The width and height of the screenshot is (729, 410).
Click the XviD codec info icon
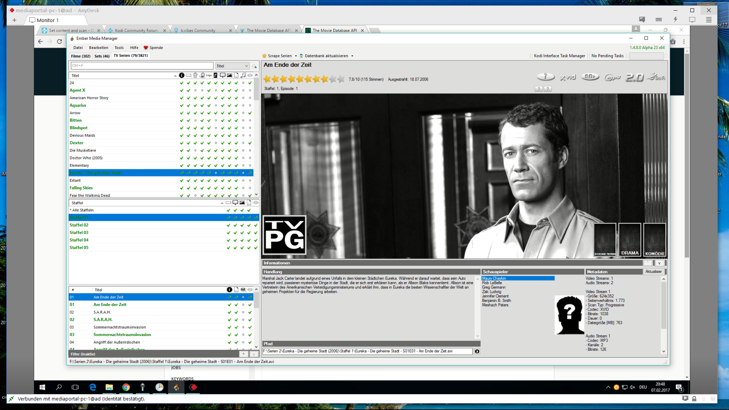tap(568, 77)
